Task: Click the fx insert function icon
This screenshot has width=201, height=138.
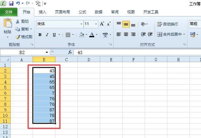Action: (x=70, y=52)
